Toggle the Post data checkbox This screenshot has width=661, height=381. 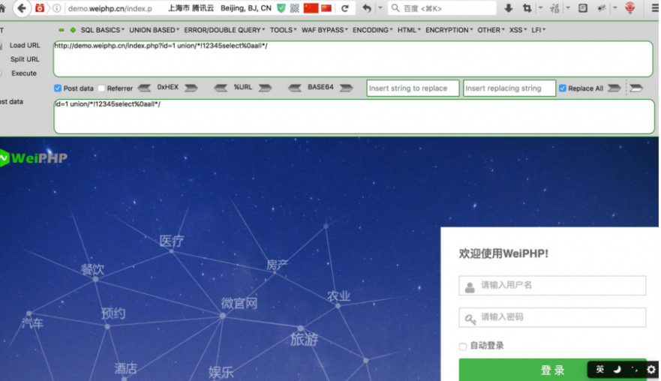pos(58,88)
